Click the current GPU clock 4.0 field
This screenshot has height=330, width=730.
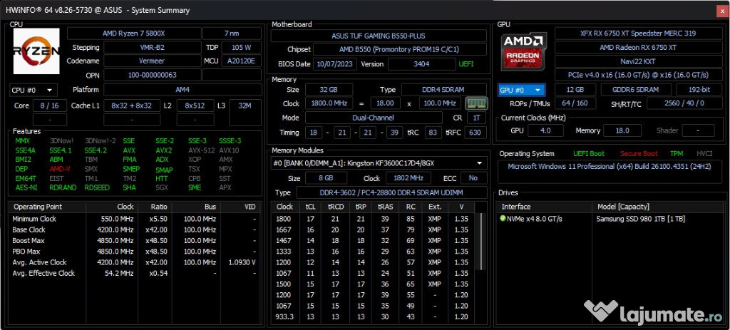(x=545, y=131)
